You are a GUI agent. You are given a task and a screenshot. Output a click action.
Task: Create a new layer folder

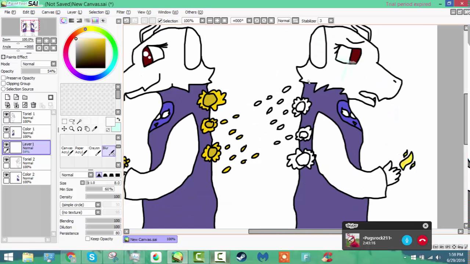(25, 97)
